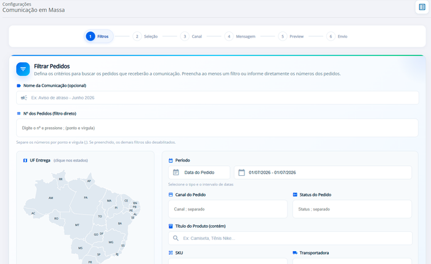Click the Status do Pedido field
Screen dimensions: 431x264
[352, 209]
